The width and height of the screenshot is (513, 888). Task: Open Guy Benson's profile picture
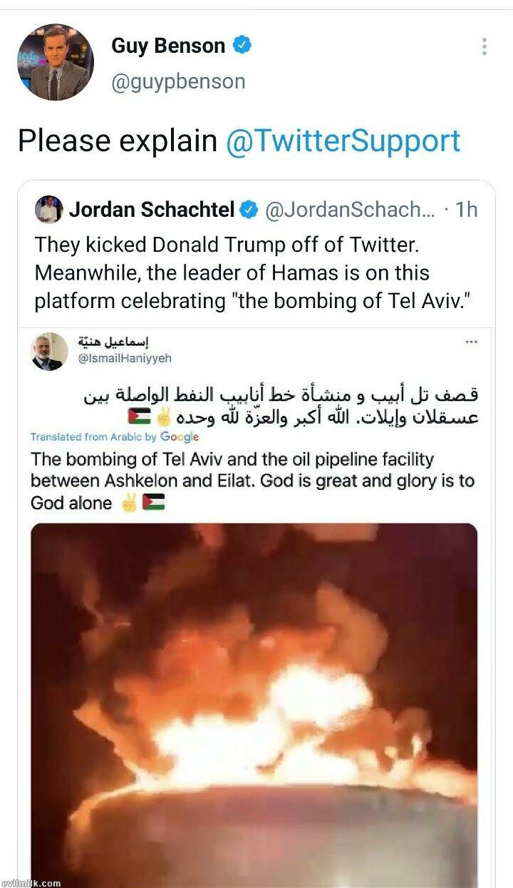(56, 62)
